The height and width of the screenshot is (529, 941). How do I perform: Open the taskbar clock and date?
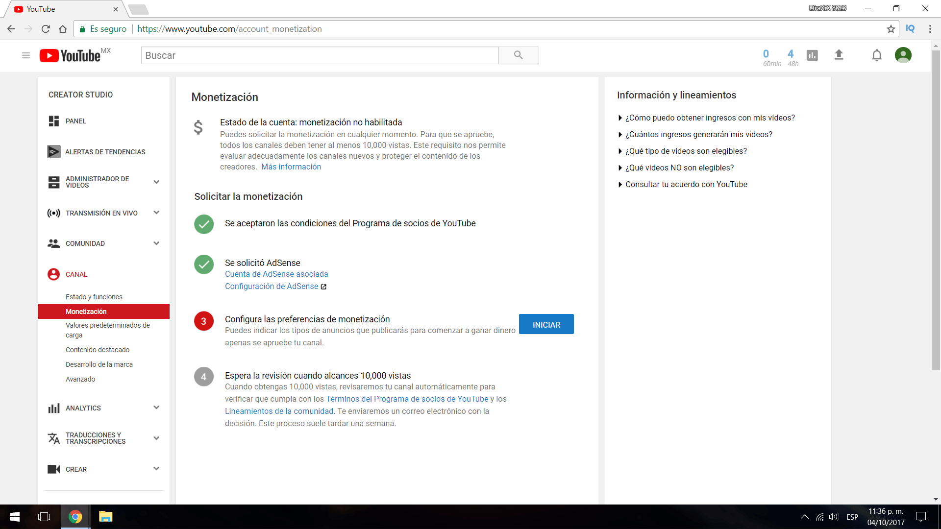pos(886,517)
